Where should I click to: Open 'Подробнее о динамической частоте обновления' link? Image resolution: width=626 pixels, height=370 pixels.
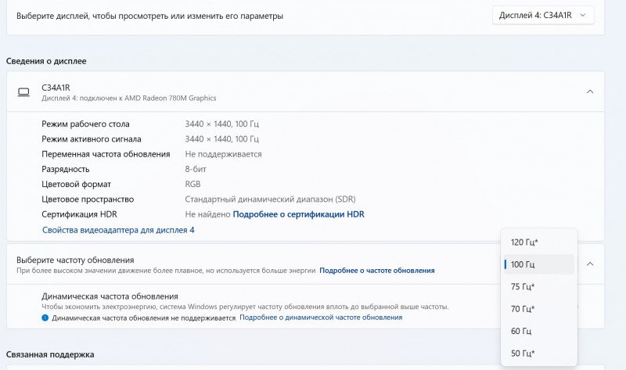(x=321, y=318)
